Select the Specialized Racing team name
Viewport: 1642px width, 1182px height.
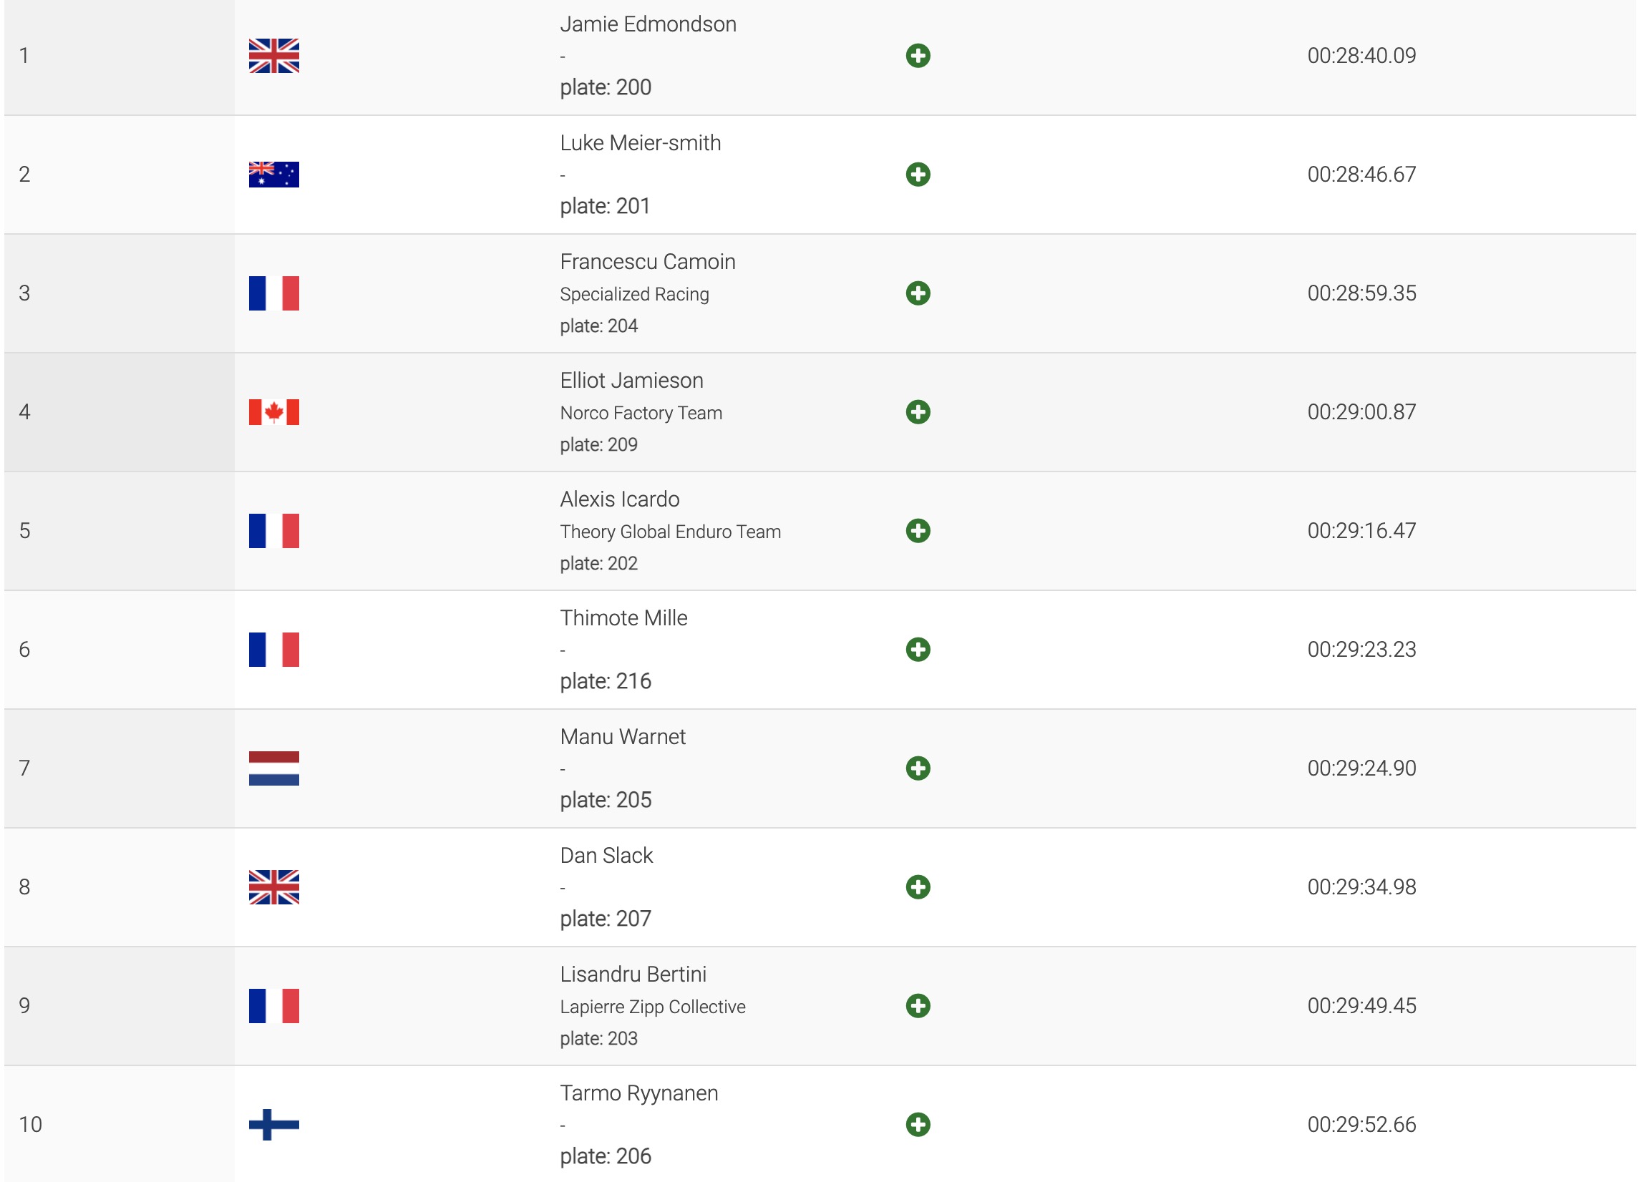tap(634, 294)
